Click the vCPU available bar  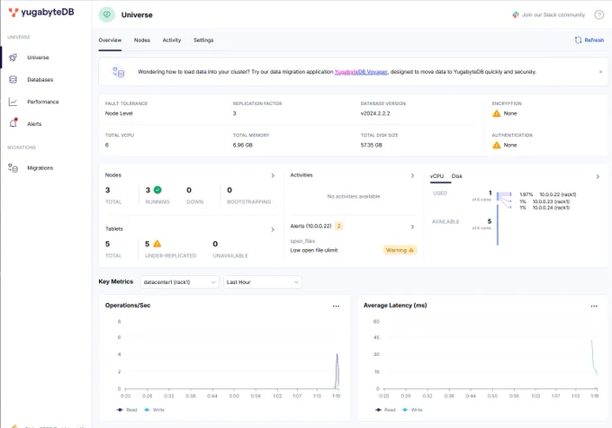tap(498, 225)
